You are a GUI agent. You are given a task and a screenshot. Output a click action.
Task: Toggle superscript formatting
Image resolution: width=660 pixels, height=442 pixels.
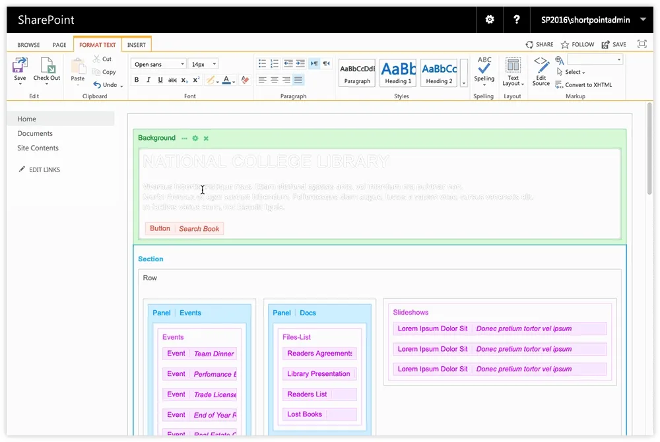point(196,80)
